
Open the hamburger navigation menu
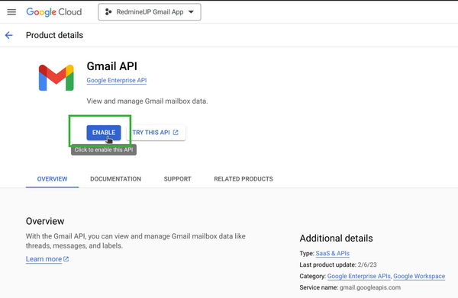[11, 12]
